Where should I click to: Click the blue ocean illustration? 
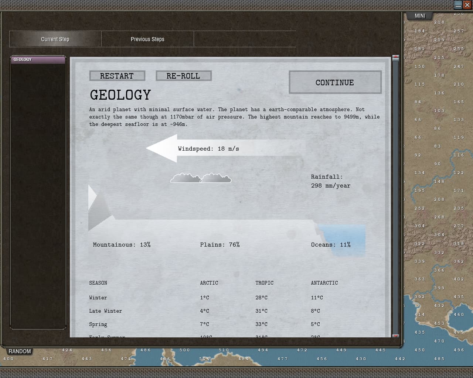tap(342, 240)
